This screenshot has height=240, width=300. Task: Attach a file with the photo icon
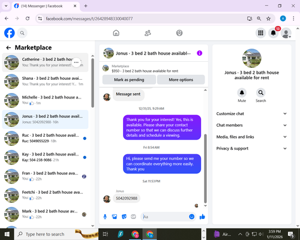coord(115,217)
